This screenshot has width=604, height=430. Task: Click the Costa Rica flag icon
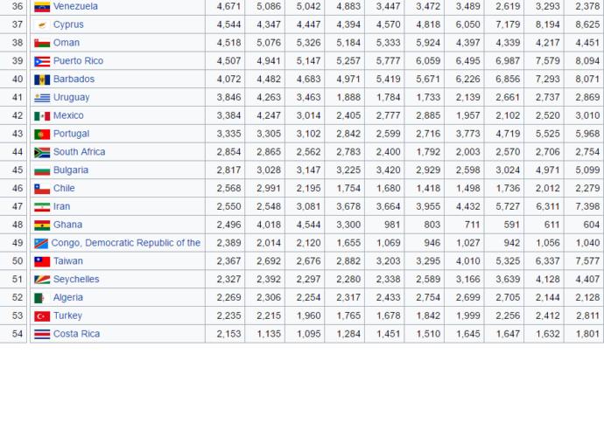click(x=42, y=334)
